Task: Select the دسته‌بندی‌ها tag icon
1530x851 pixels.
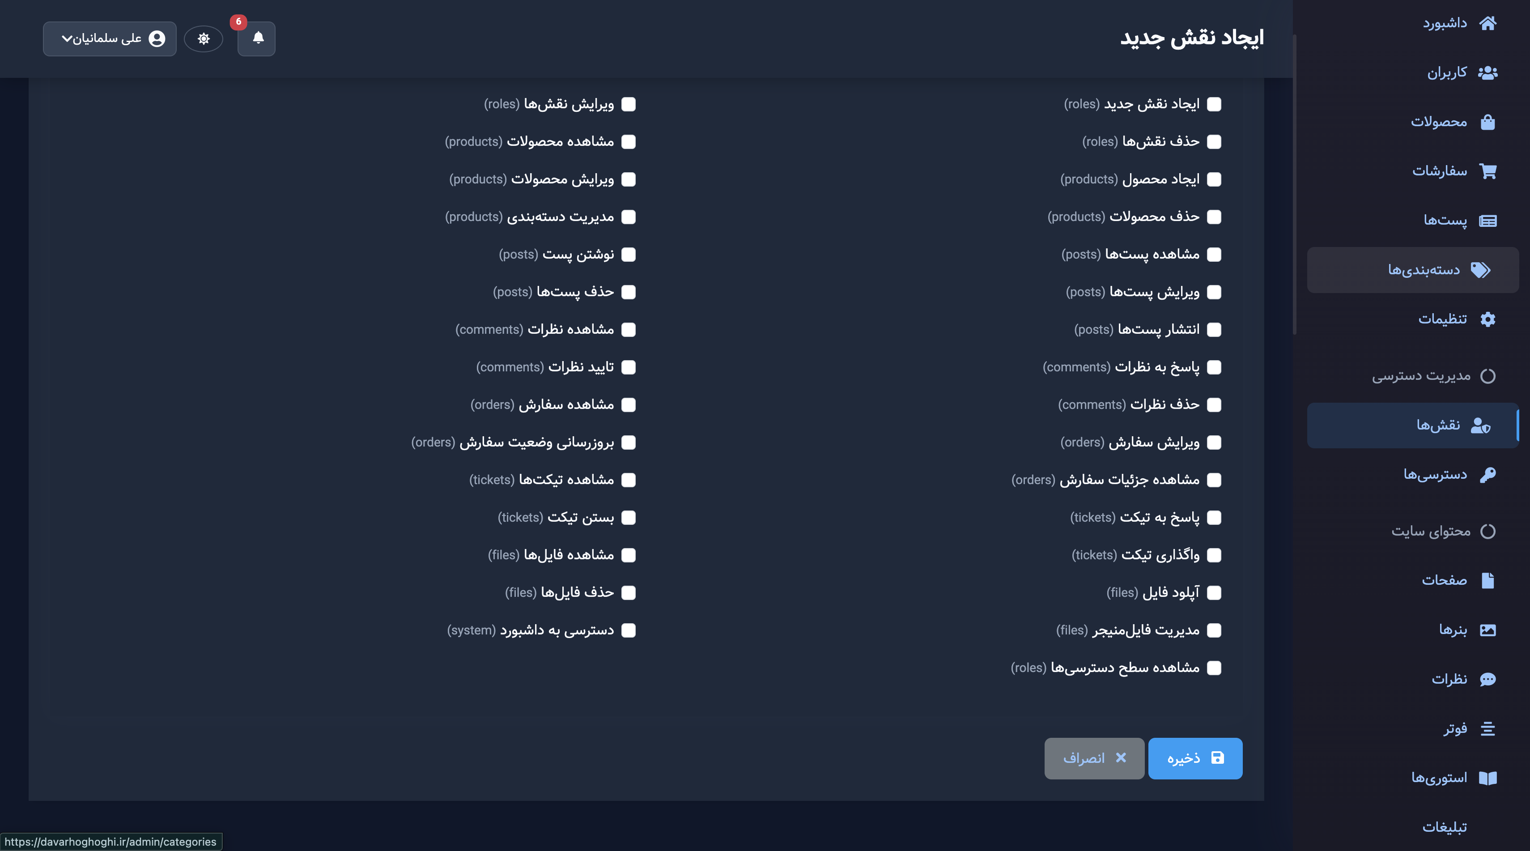Action: point(1481,270)
